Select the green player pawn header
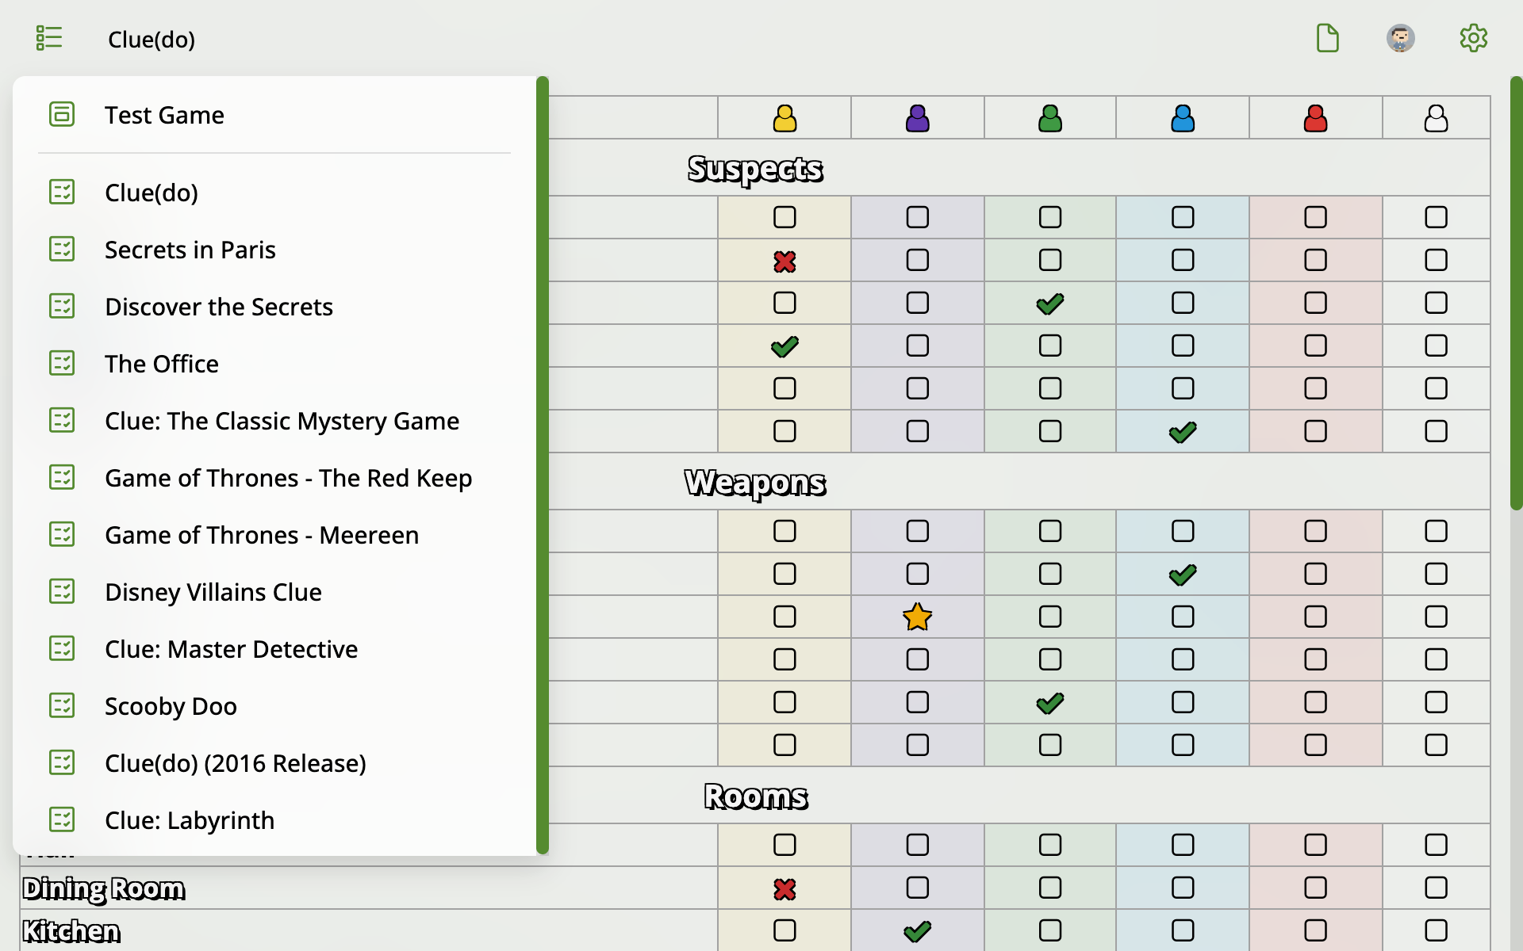Viewport: 1523px width, 951px height. [1050, 118]
